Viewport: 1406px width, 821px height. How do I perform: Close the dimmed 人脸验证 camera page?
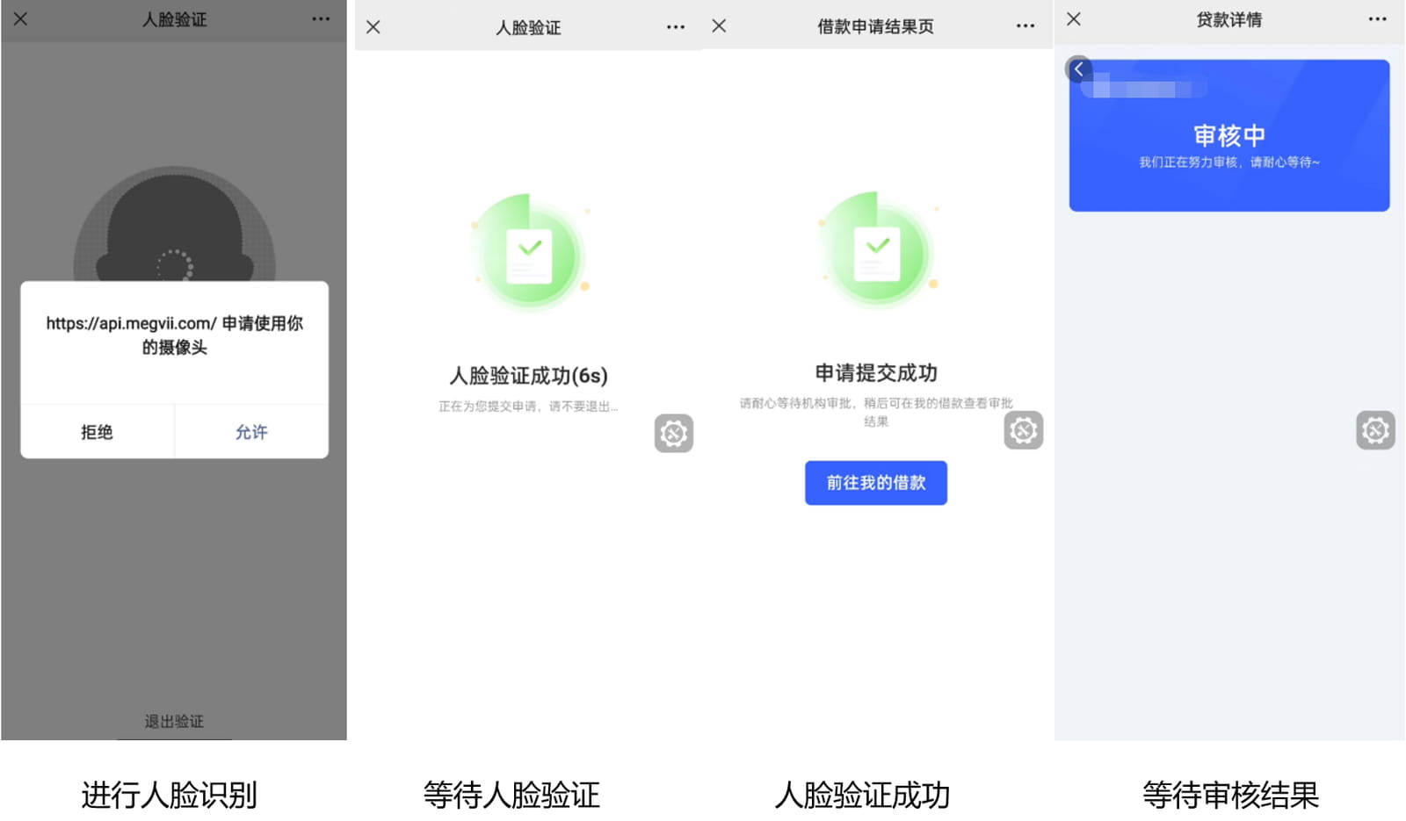click(21, 19)
